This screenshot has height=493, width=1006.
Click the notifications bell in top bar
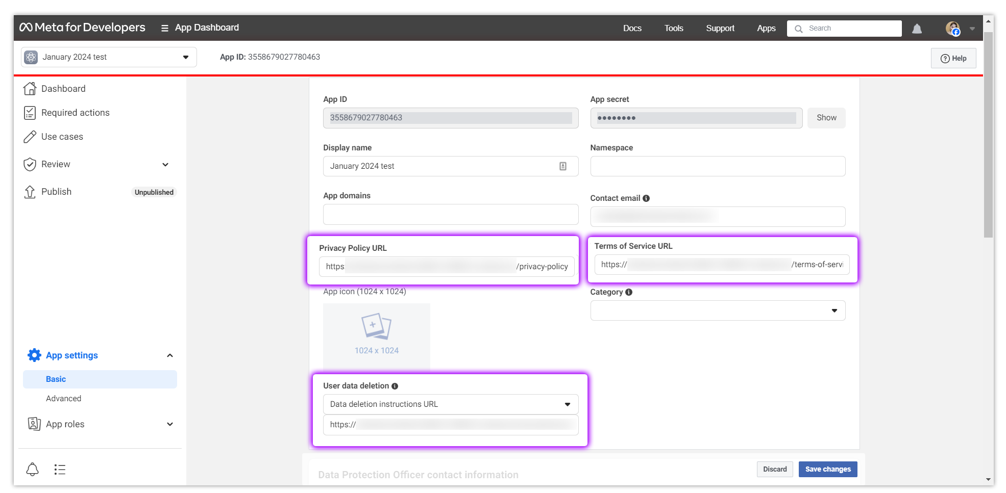pos(917,29)
